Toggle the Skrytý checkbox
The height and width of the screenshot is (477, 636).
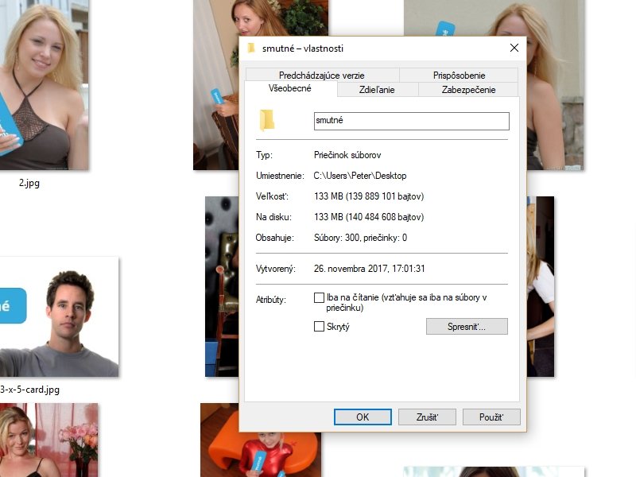[x=320, y=327]
